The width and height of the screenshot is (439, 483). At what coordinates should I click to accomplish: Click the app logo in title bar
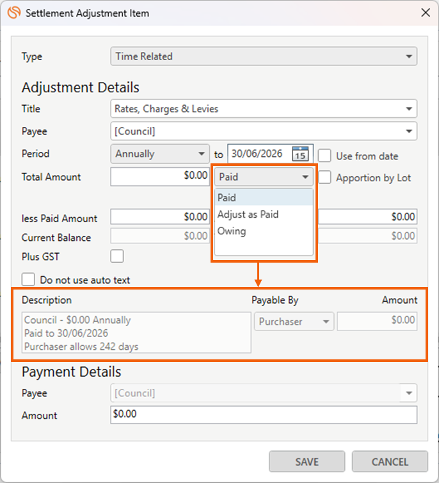click(13, 12)
